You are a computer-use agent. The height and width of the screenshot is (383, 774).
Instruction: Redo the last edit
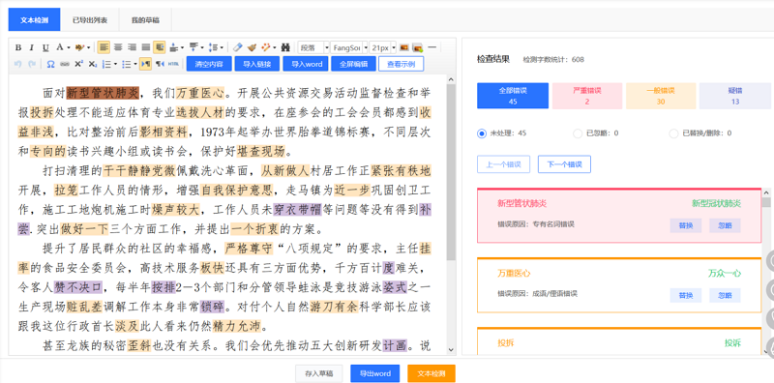coord(32,64)
